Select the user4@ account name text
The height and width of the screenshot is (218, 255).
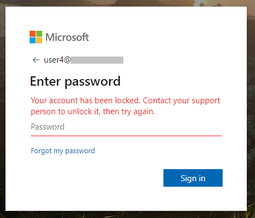point(57,60)
